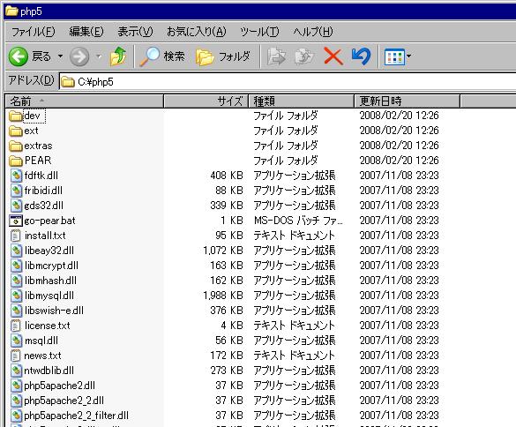
Task: Click the address bar showing C:¥php5
Action: click(x=288, y=82)
